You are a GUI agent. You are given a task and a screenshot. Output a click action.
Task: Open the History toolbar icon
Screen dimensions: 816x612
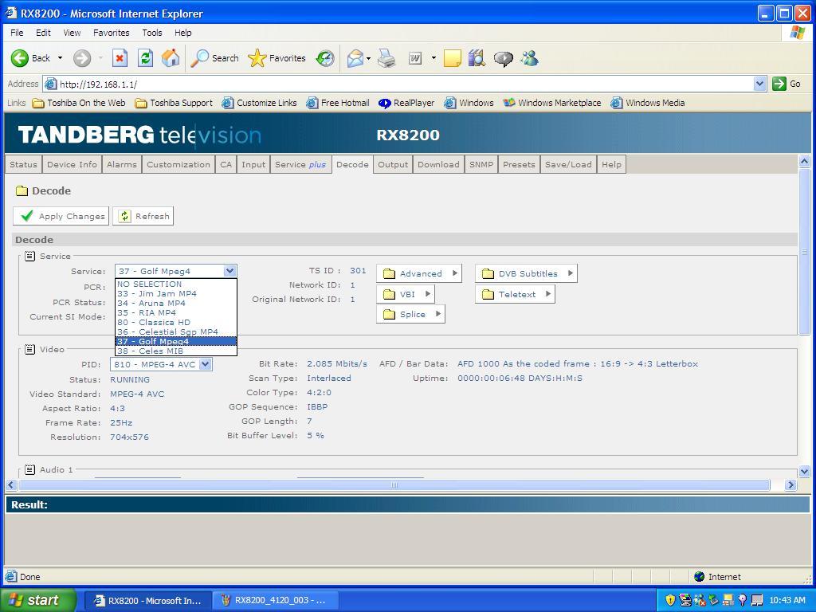[x=325, y=58]
